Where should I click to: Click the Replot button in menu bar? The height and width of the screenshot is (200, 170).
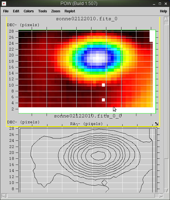click(x=70, y=11)
